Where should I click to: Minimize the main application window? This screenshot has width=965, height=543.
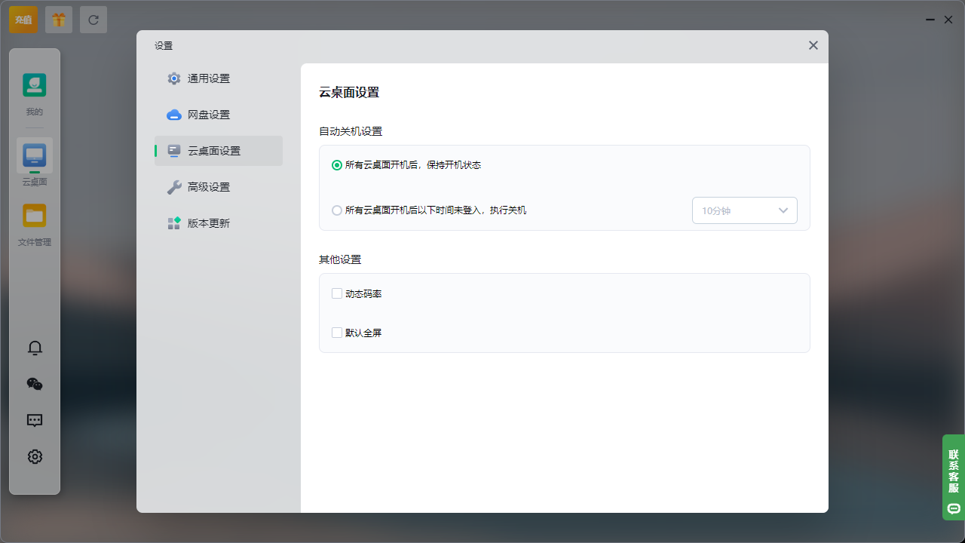point(932,20)
